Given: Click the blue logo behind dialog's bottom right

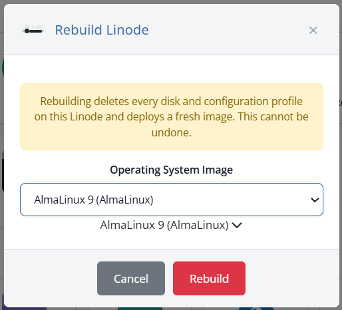Looking at the screenshot, I should coord(256,309).
